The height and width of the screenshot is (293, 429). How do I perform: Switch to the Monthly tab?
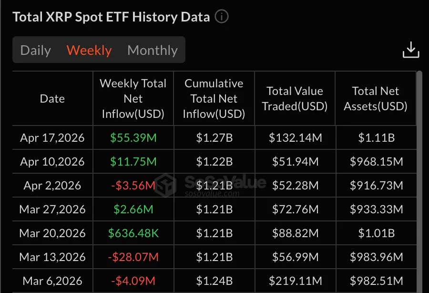(x=152, y=50)
